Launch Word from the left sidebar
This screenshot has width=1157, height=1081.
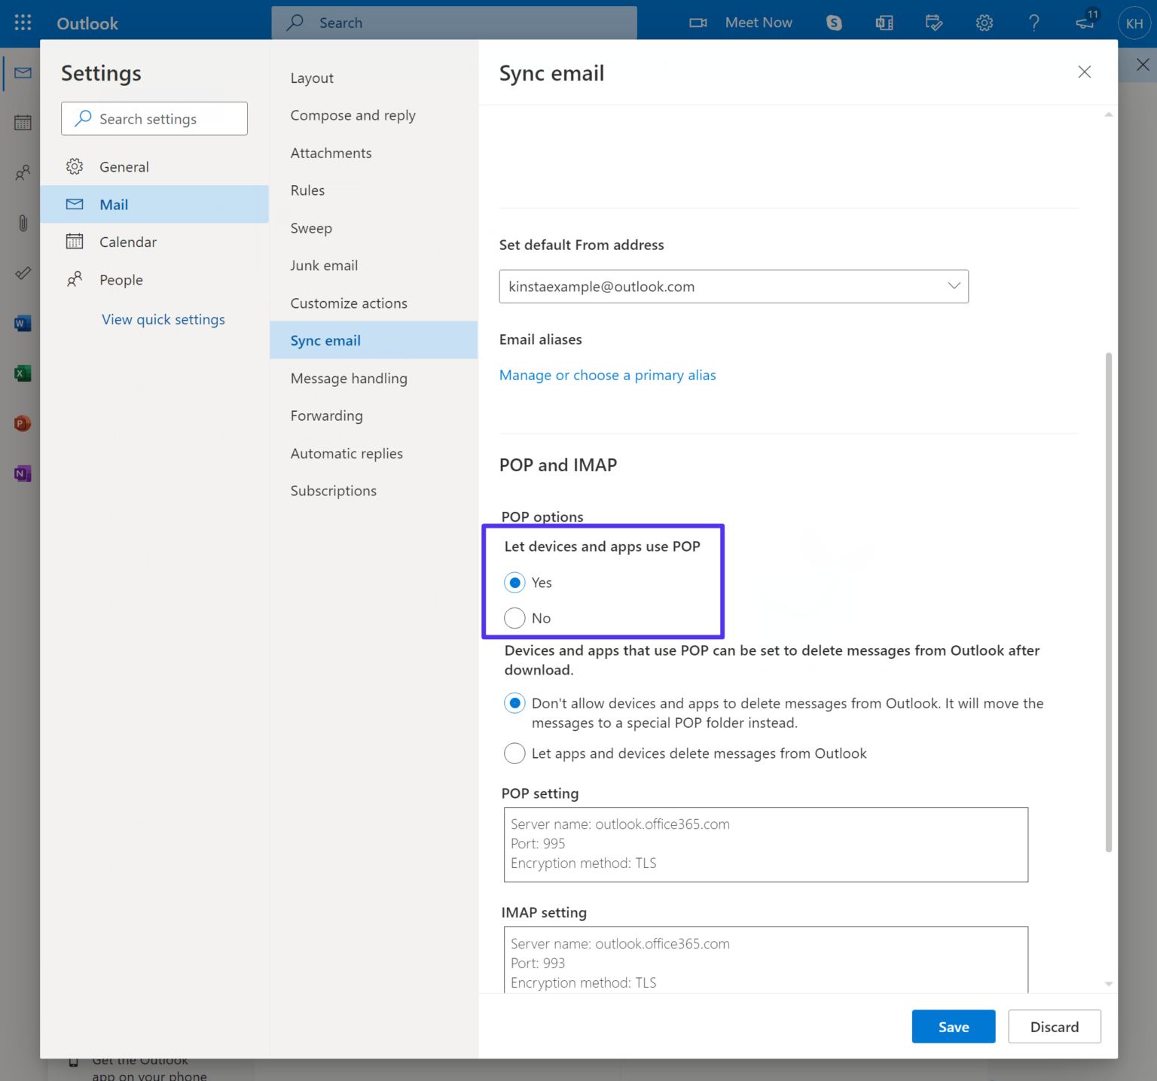tap(22, 323)
